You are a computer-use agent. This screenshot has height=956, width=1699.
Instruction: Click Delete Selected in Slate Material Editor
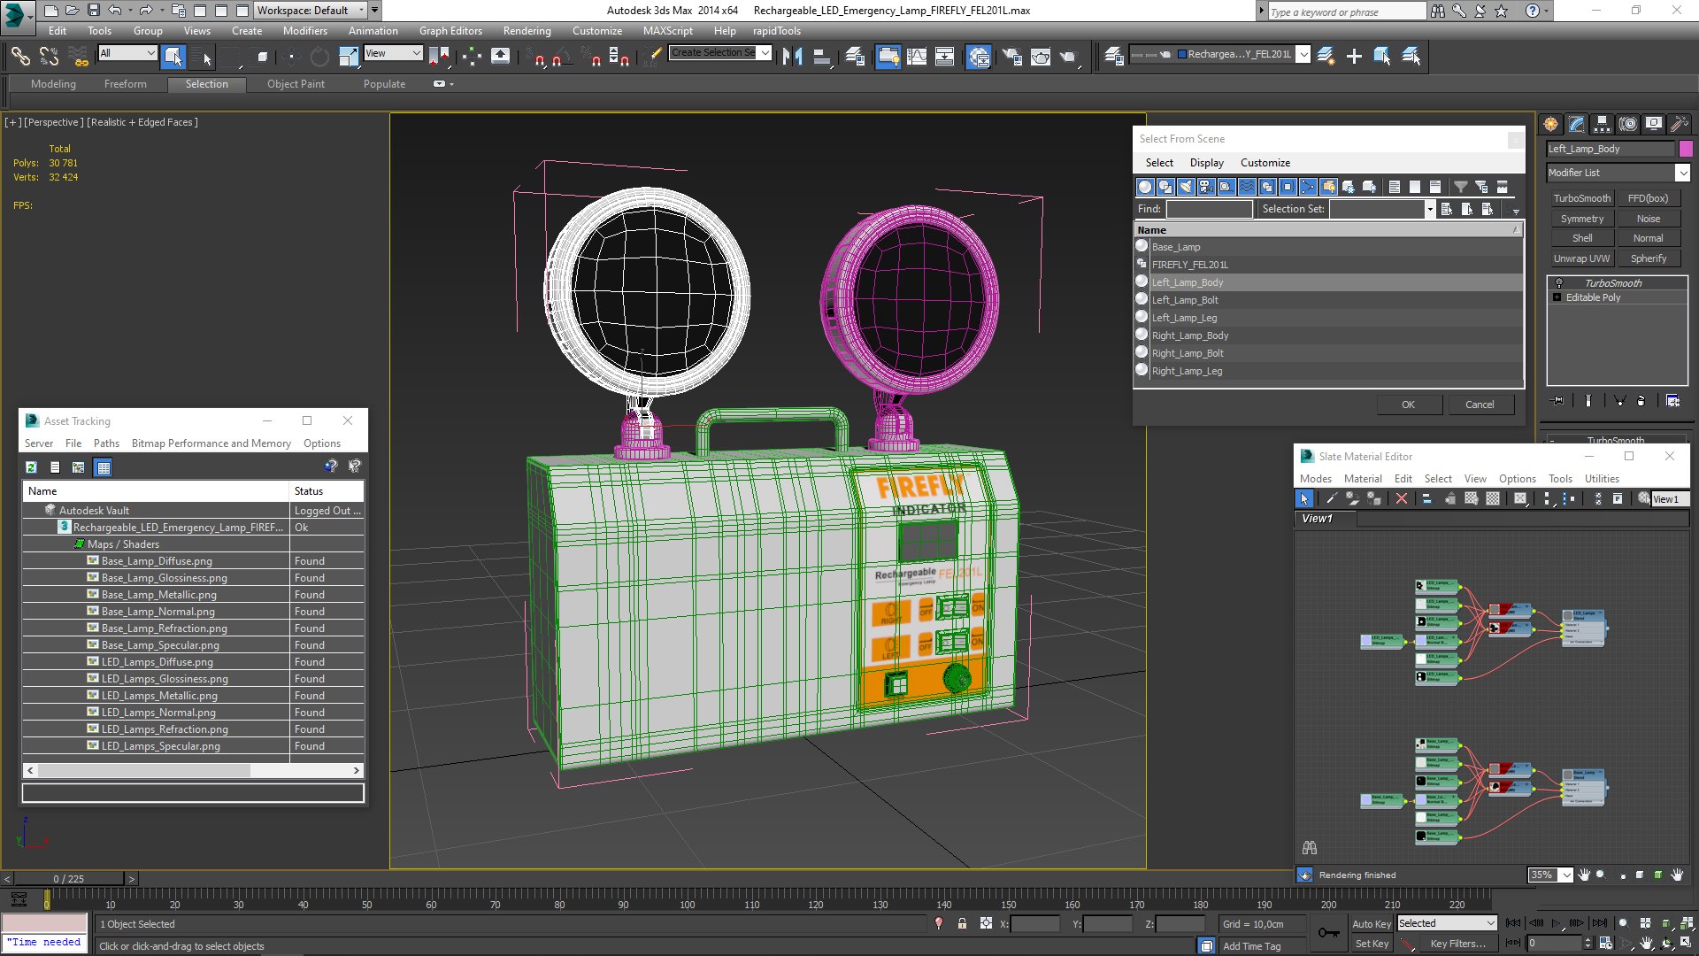click(1402, 499)
